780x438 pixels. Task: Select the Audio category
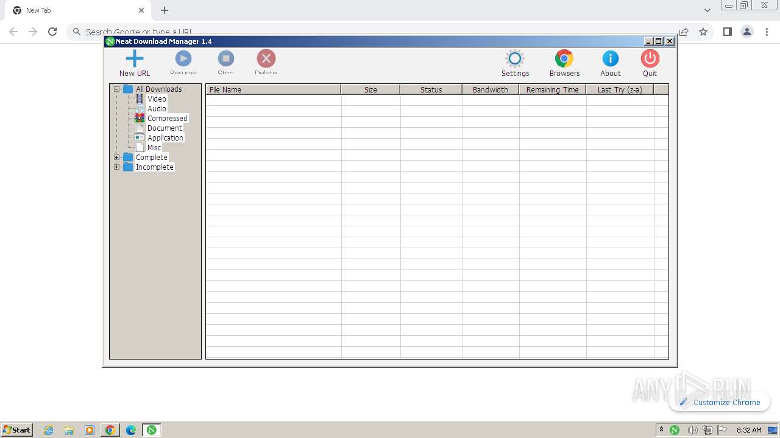(157, 108)
